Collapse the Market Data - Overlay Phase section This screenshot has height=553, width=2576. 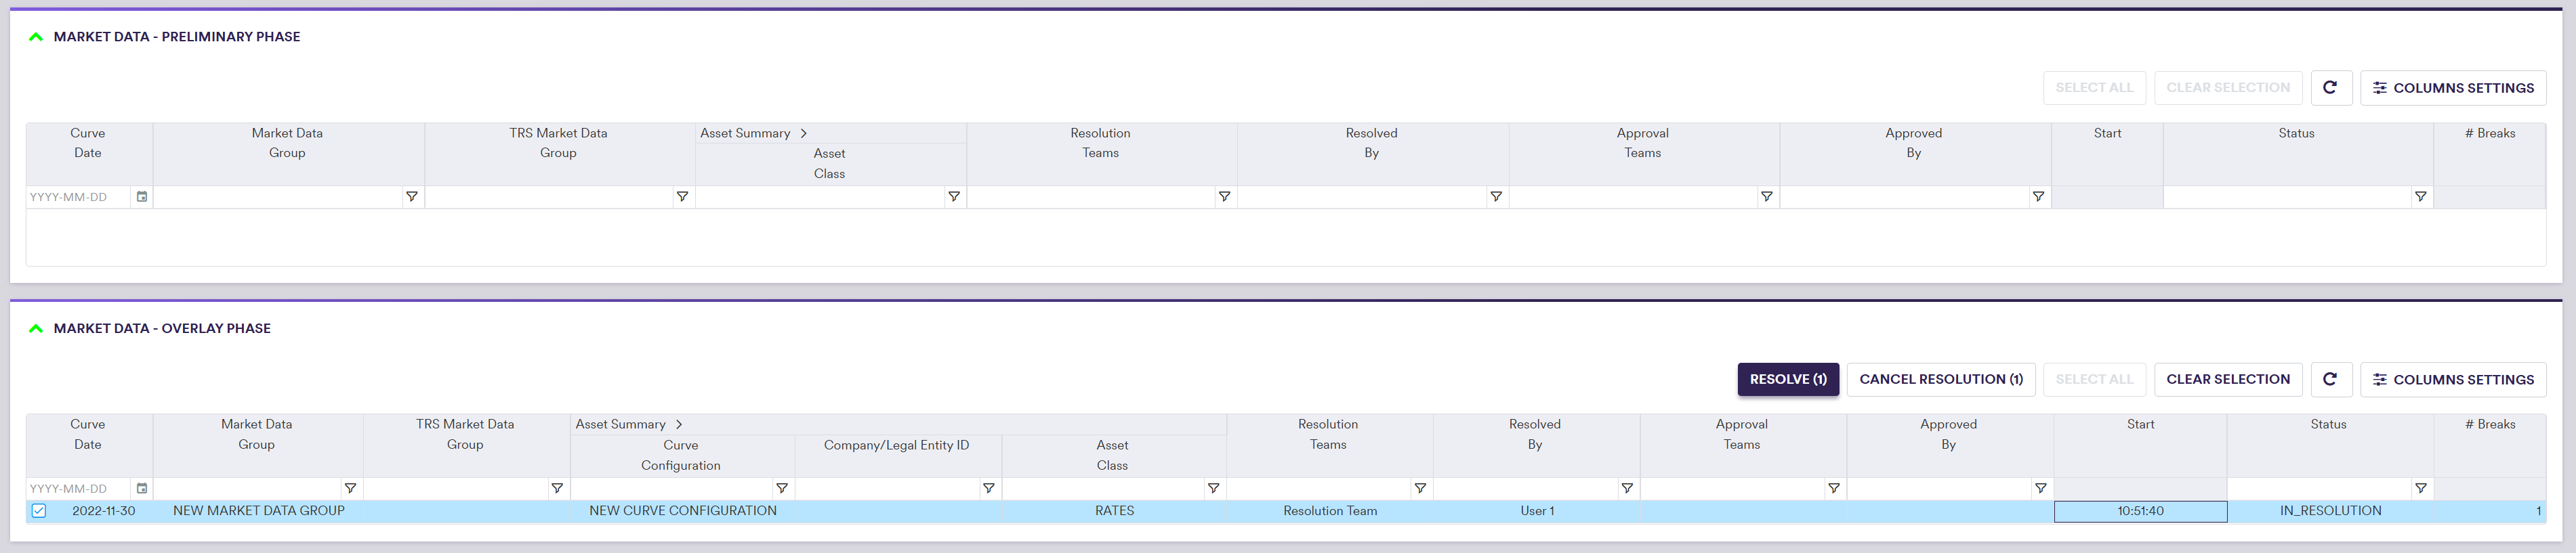pyautogui.click(x=36, y=328)
